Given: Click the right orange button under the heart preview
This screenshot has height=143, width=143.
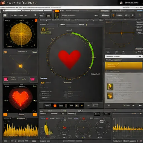Looking at the screenshot, I should [x=35, y=115].
